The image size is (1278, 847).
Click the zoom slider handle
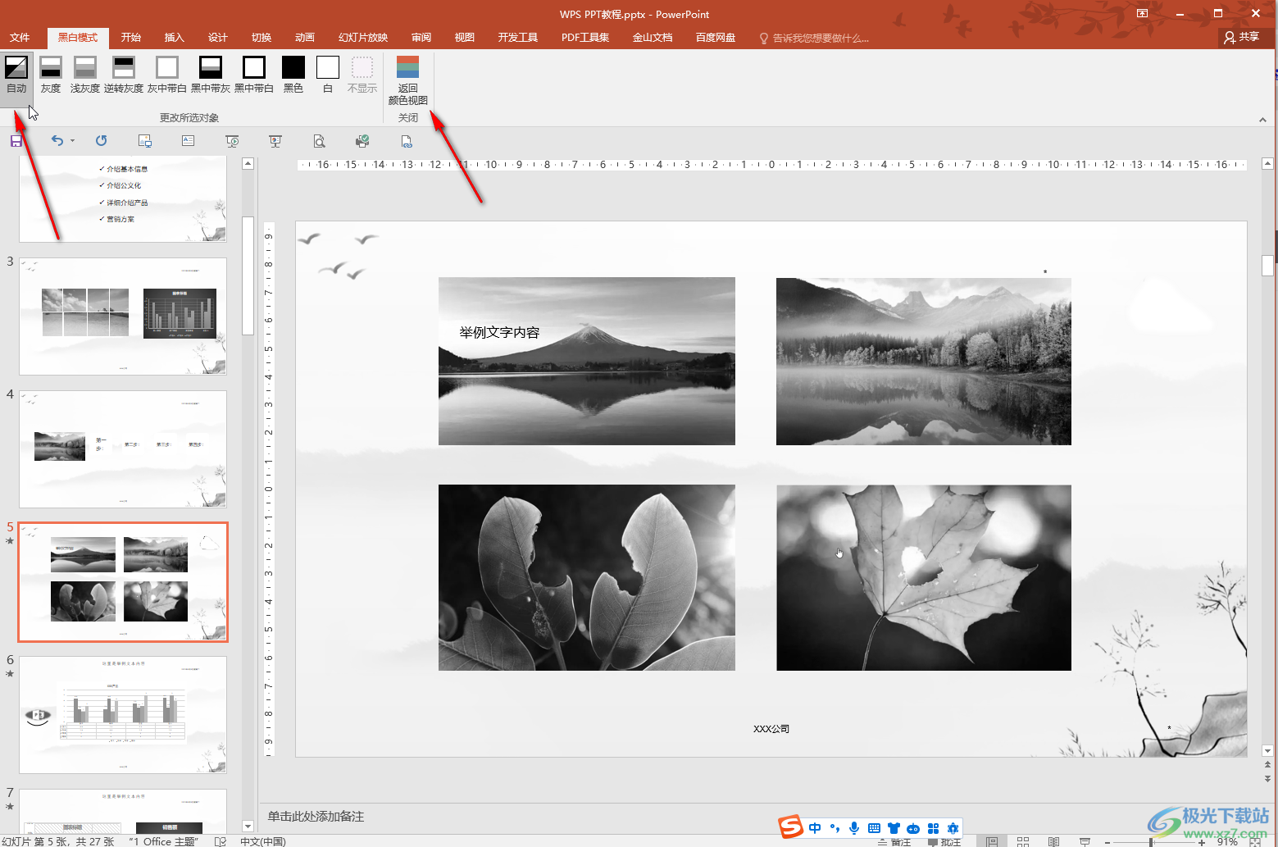coord(1151,842)
